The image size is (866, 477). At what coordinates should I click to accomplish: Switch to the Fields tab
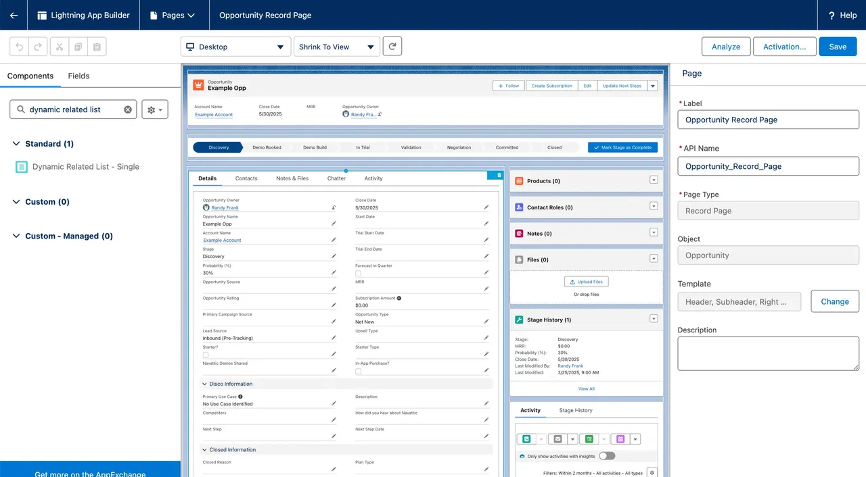point(78,76)
